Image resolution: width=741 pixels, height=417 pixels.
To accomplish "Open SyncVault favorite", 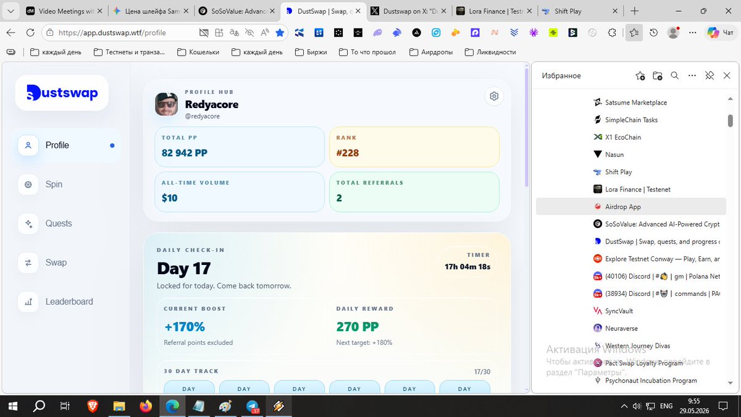I will (631, 311).
